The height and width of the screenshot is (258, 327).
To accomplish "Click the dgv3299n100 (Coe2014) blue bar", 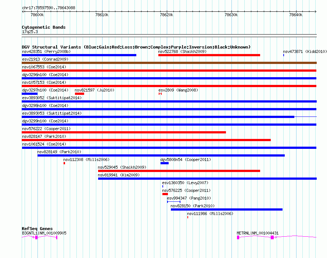I will [169, 125].
